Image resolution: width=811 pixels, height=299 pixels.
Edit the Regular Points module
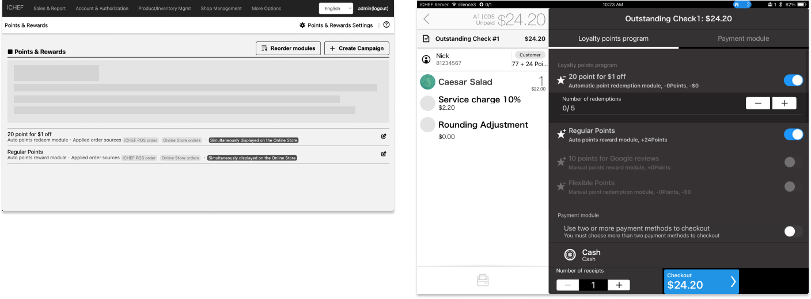point(384,154)
